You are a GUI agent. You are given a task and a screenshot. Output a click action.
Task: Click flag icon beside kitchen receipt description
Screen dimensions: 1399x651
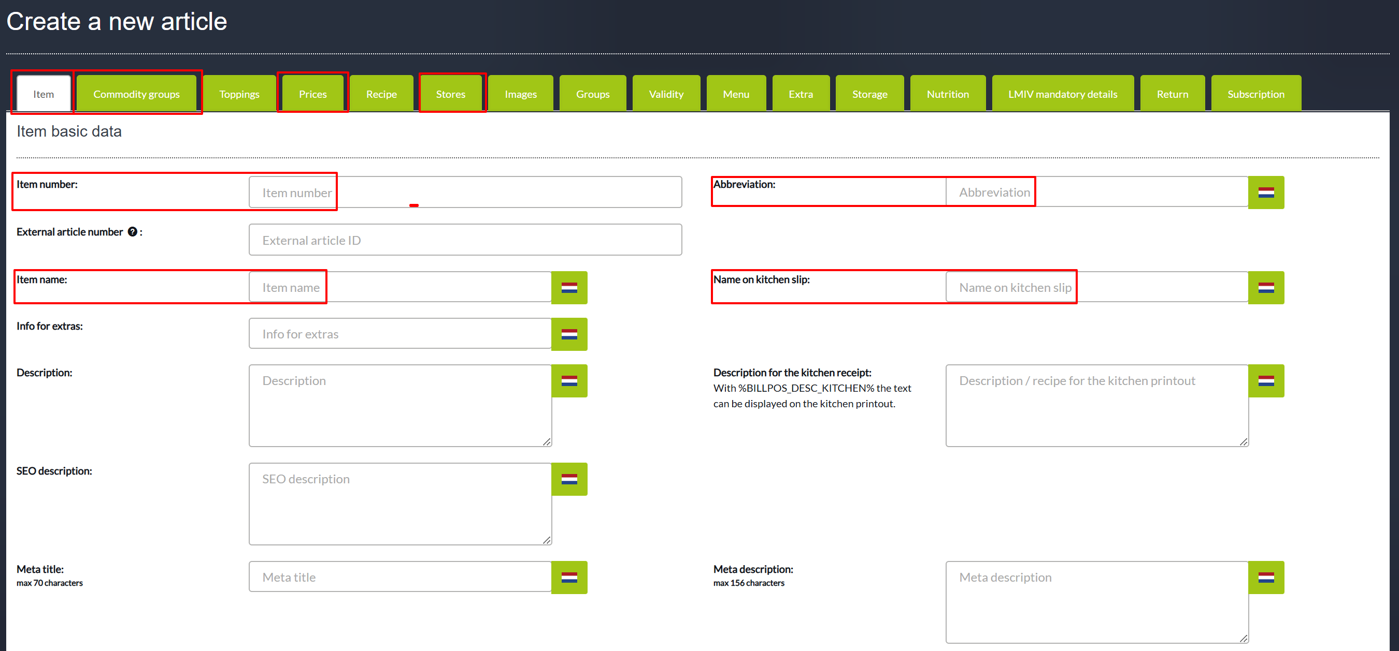(x=1265, y=381)
